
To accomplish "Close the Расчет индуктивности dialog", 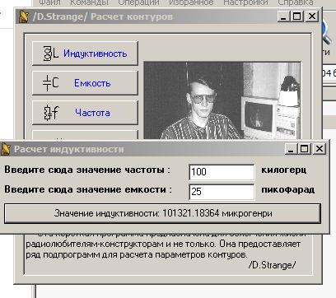I will [x=320, y=149].
